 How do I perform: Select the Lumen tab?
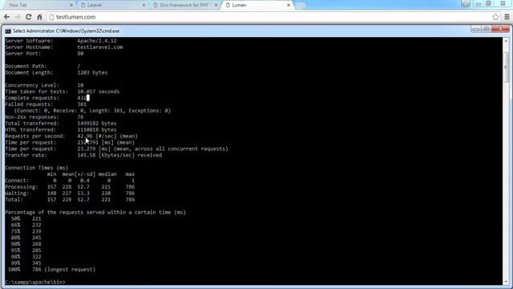pyautogui.click(x=256, y=6)
